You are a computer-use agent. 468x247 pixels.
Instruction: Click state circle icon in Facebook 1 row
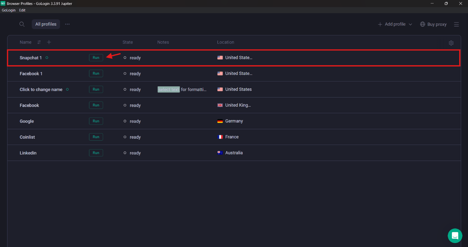click(125, 74)
